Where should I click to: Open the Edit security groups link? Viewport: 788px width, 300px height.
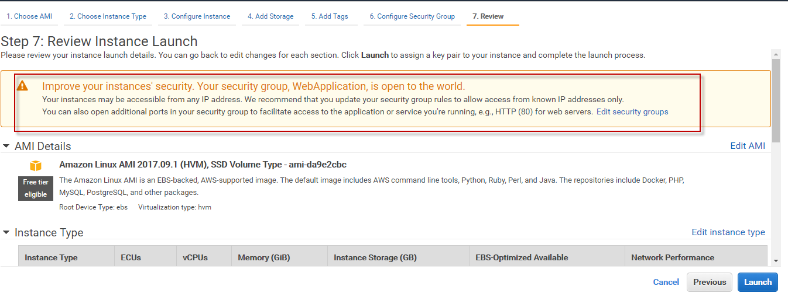tap(632, 111)
